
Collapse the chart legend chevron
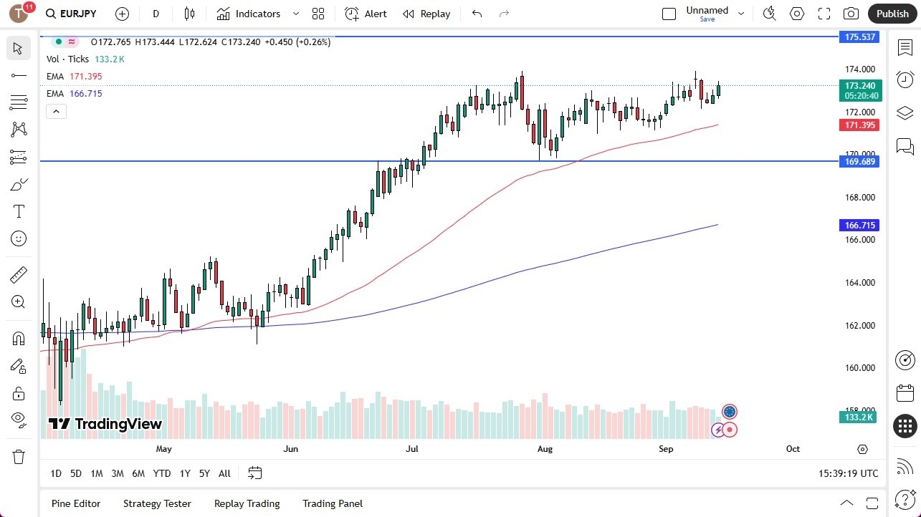(56, 111)
